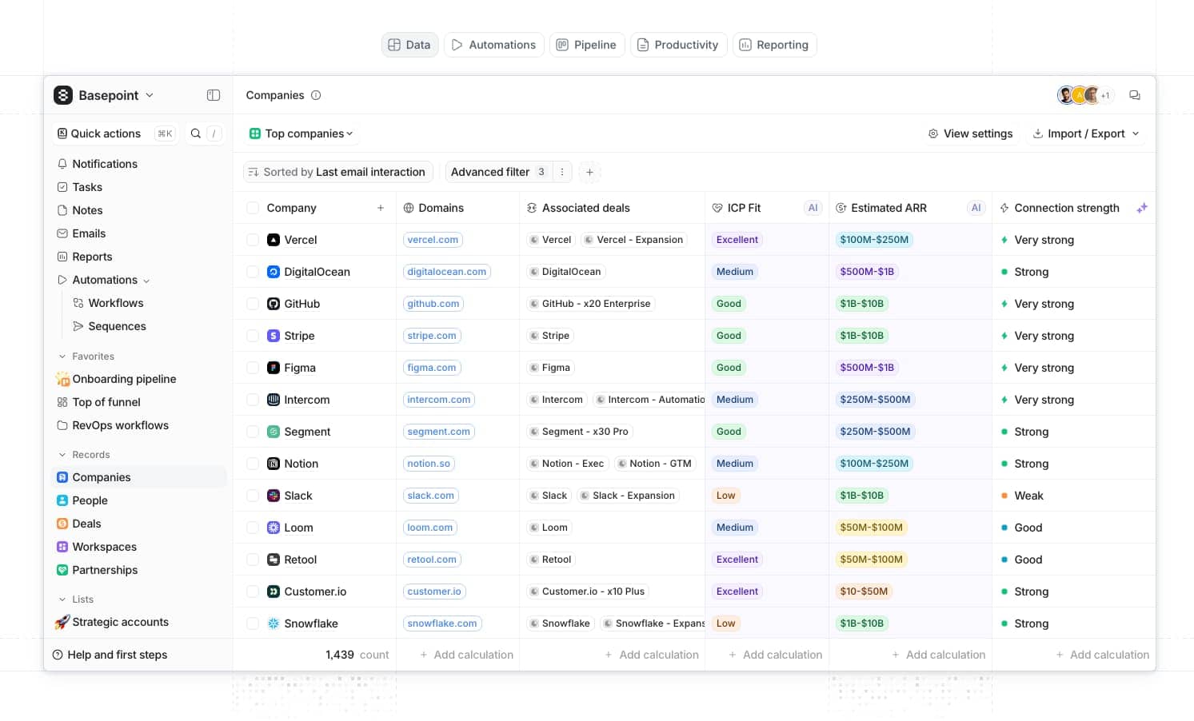Switch to the Automations tab
Viewport: 1194px width, 721px height.
[494, 45]
